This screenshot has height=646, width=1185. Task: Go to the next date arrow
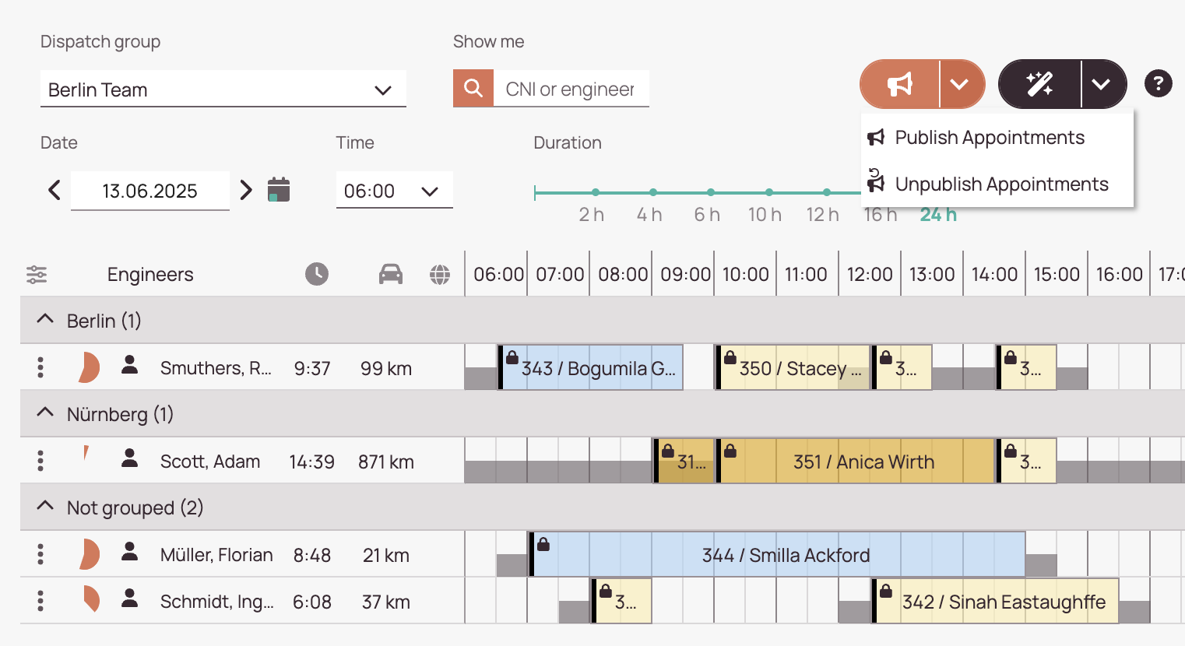pos(246,190)
